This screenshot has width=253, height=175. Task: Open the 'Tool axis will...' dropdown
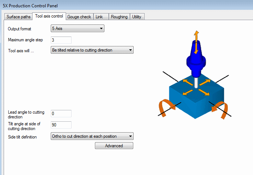(x=92, y=50)
